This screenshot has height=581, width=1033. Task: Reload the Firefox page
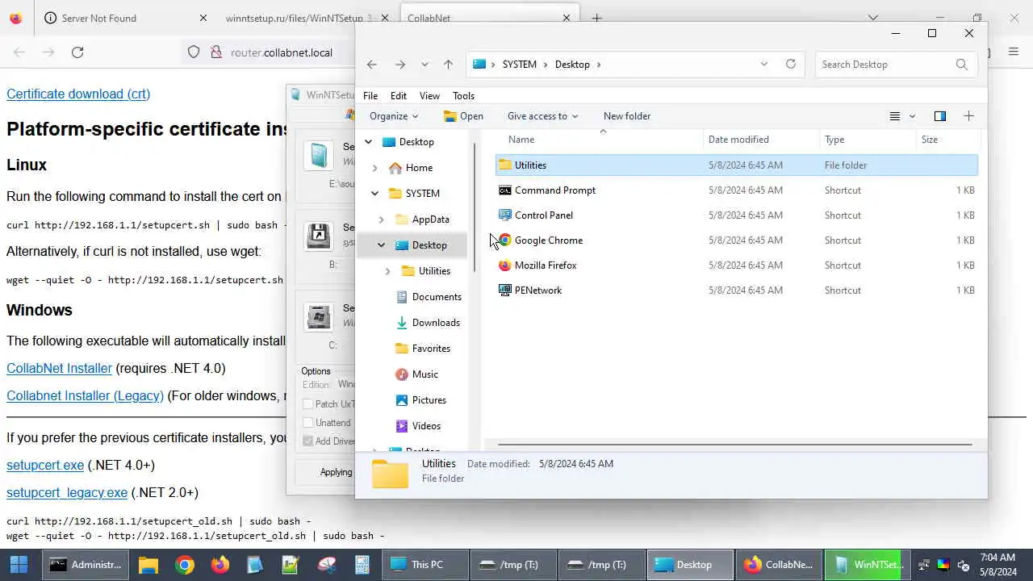point(77,52)
